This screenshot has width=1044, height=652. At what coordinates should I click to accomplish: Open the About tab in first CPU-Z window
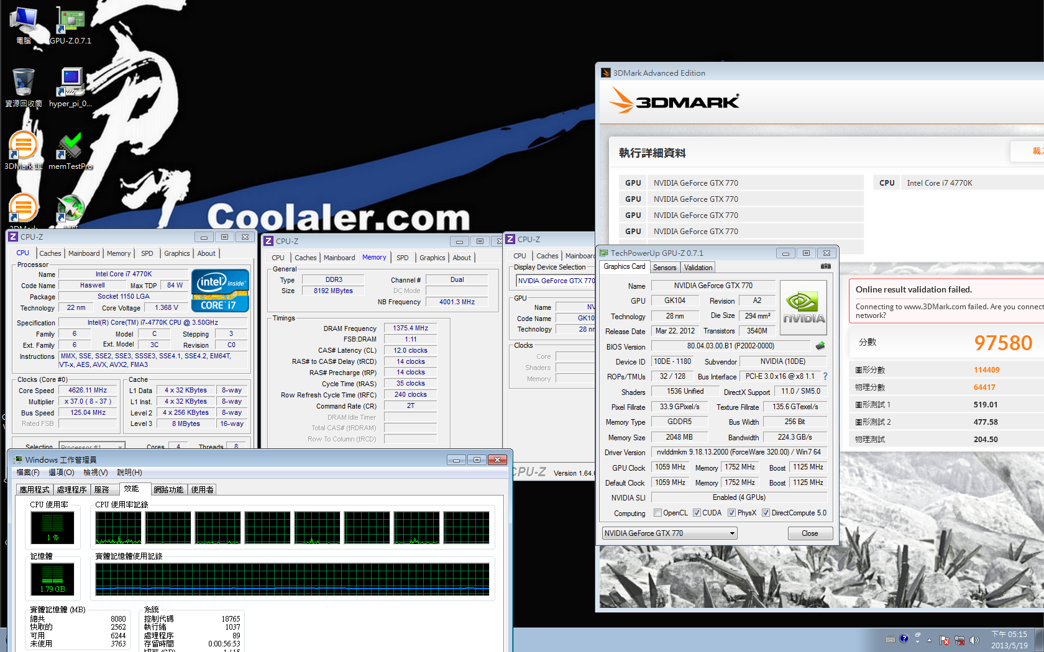(x=206, y=253)
